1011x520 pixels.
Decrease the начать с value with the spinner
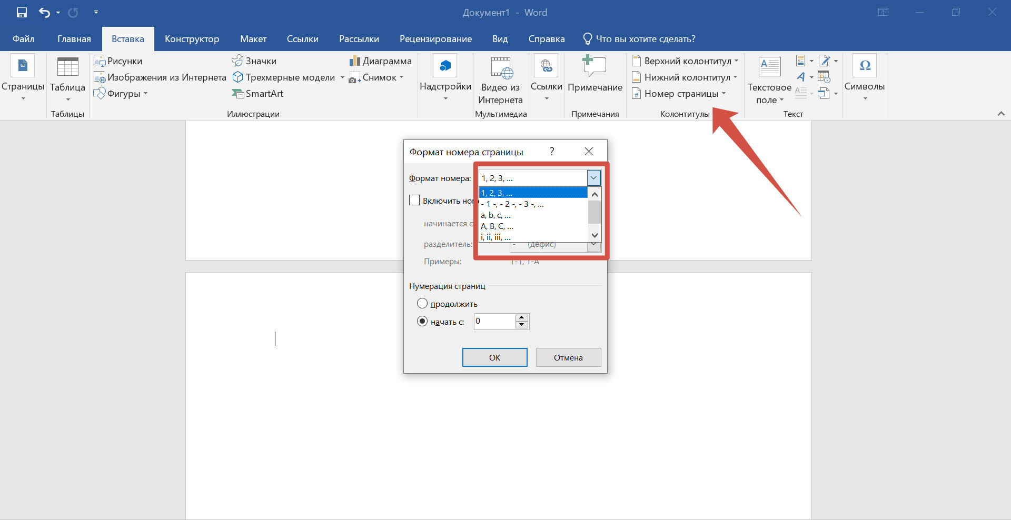[522, 325]
